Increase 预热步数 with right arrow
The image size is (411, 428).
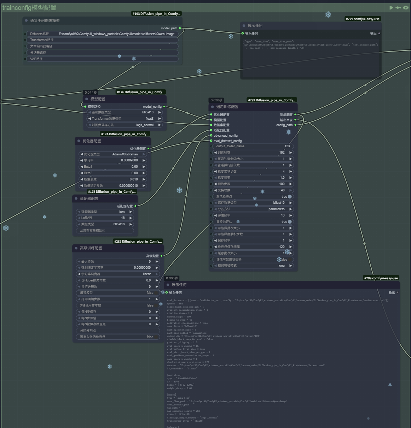point(291,184)
